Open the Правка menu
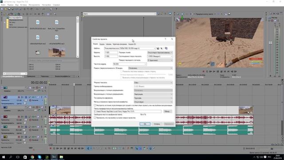284x160 pixels. pyautogui.click(x=10, y=5)
